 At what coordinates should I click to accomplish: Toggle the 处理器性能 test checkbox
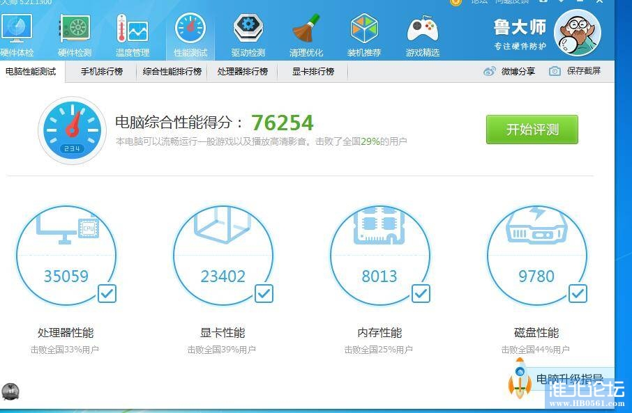click(x=107, y=293)
